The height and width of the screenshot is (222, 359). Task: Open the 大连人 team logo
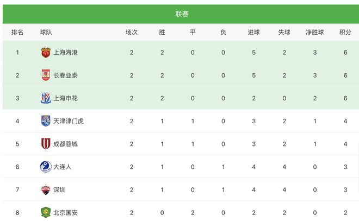pos(46,167)
